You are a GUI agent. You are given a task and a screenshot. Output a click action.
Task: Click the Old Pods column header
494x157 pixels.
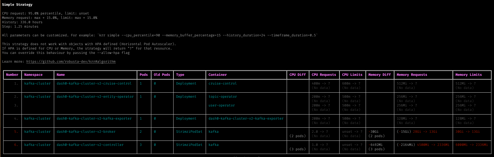point(162,75)
